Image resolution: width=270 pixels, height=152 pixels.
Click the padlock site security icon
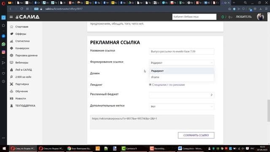41,9
